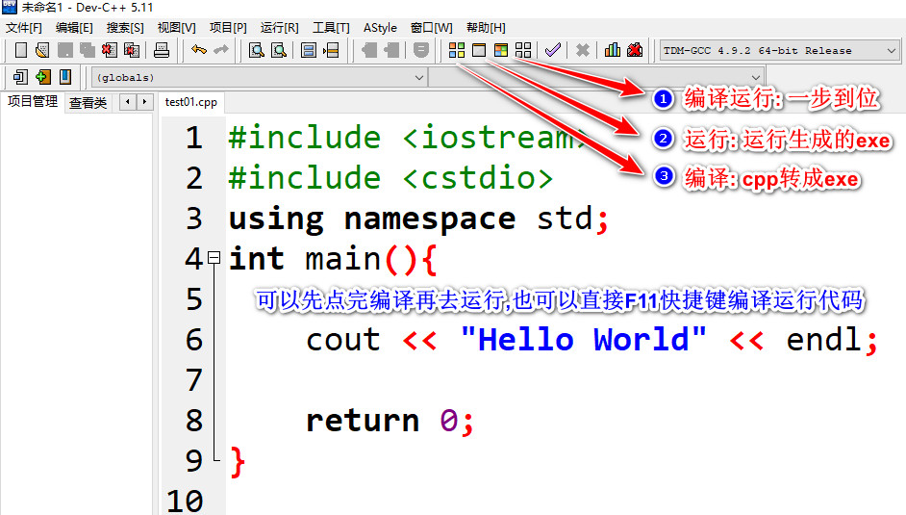Expand the (globals) scope dropdown

tap(259, 77)
